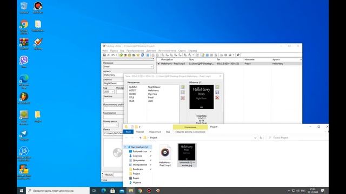Click the Telegram desktop icon
346x194 pixels.
pyautogui.click(x=24, y=135)
